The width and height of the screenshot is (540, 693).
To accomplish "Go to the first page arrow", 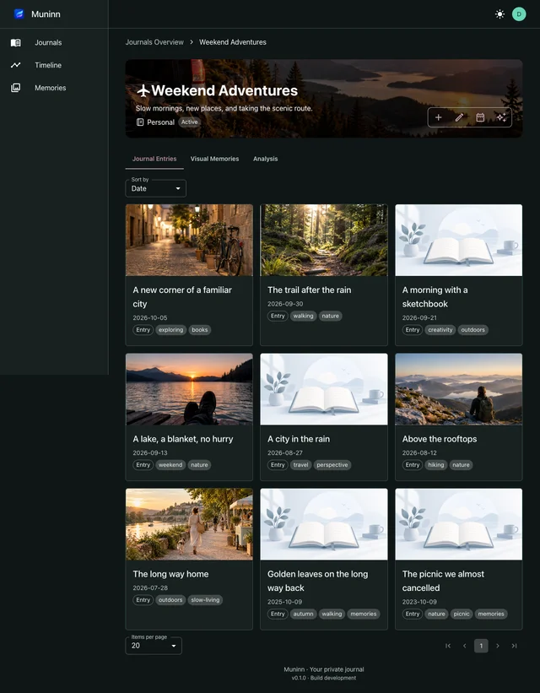I will point(448,646).
